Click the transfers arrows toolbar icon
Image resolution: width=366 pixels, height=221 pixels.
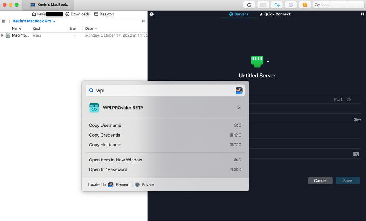coord(277,5)
